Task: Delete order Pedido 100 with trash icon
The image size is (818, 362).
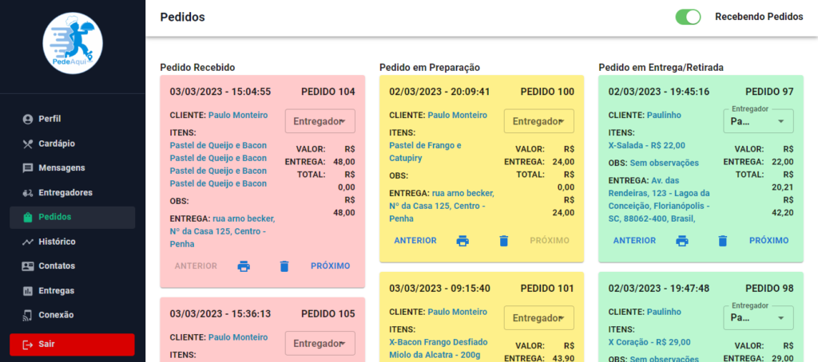Action: pos(503,241)
